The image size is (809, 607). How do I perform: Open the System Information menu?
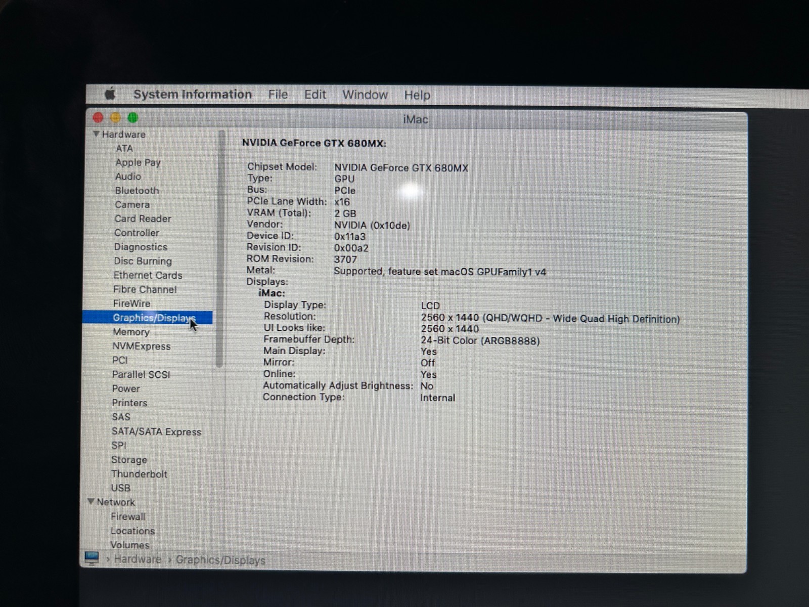pos(192,95)
